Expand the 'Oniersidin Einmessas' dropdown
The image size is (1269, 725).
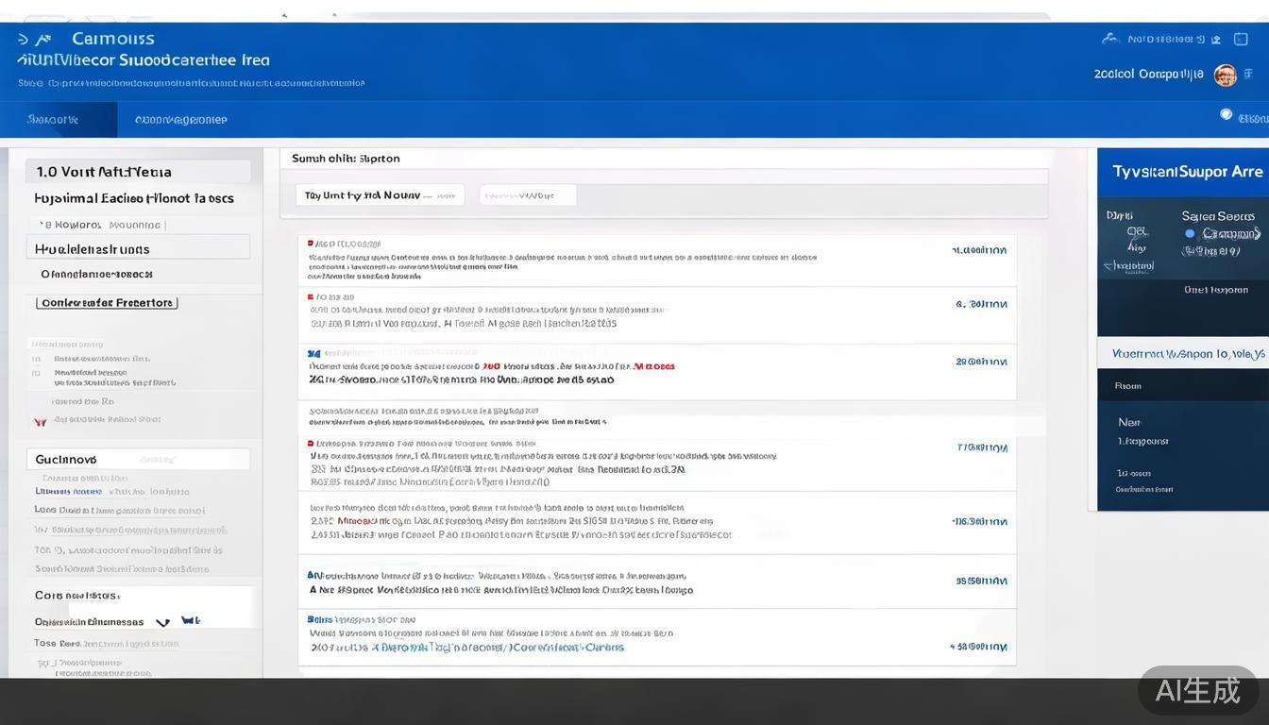(162, 623)
